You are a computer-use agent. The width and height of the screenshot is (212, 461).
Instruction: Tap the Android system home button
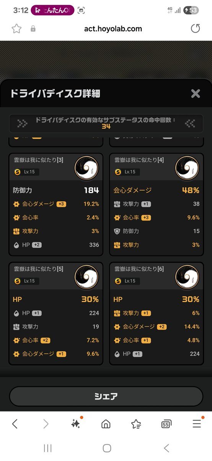(x=107, y=448)
